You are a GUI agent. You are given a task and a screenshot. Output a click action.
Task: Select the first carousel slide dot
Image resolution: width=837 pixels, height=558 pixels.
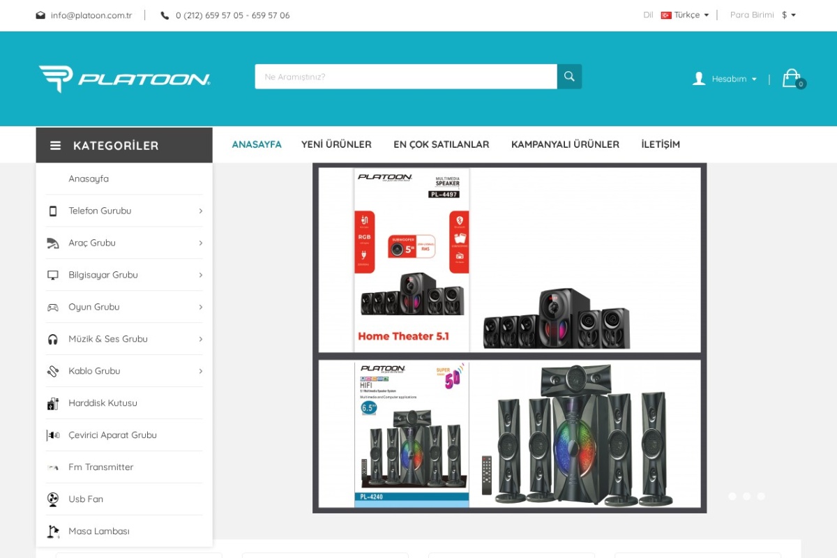[x=732, y=497]
